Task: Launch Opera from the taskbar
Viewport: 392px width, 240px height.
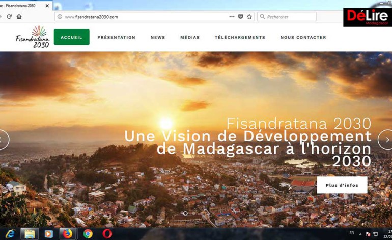Action: pos(107,234)
